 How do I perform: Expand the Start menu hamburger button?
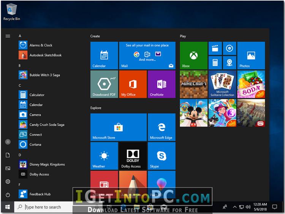(x=8, y=36)
